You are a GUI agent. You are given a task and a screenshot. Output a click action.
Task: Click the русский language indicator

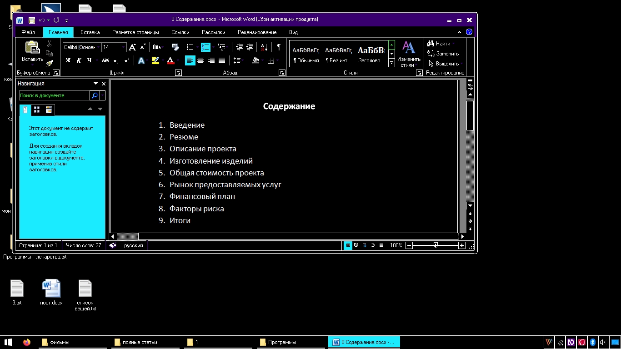click(134, 245)
